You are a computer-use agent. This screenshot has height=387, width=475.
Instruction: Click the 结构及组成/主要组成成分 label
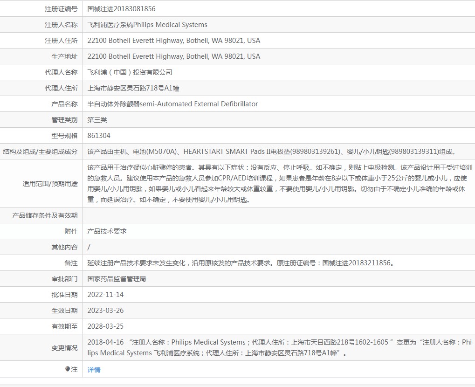point(40,152)
